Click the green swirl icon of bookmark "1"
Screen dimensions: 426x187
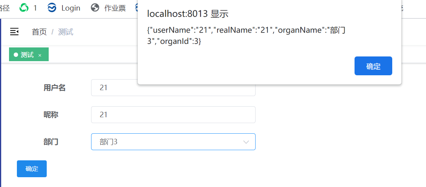24,8
